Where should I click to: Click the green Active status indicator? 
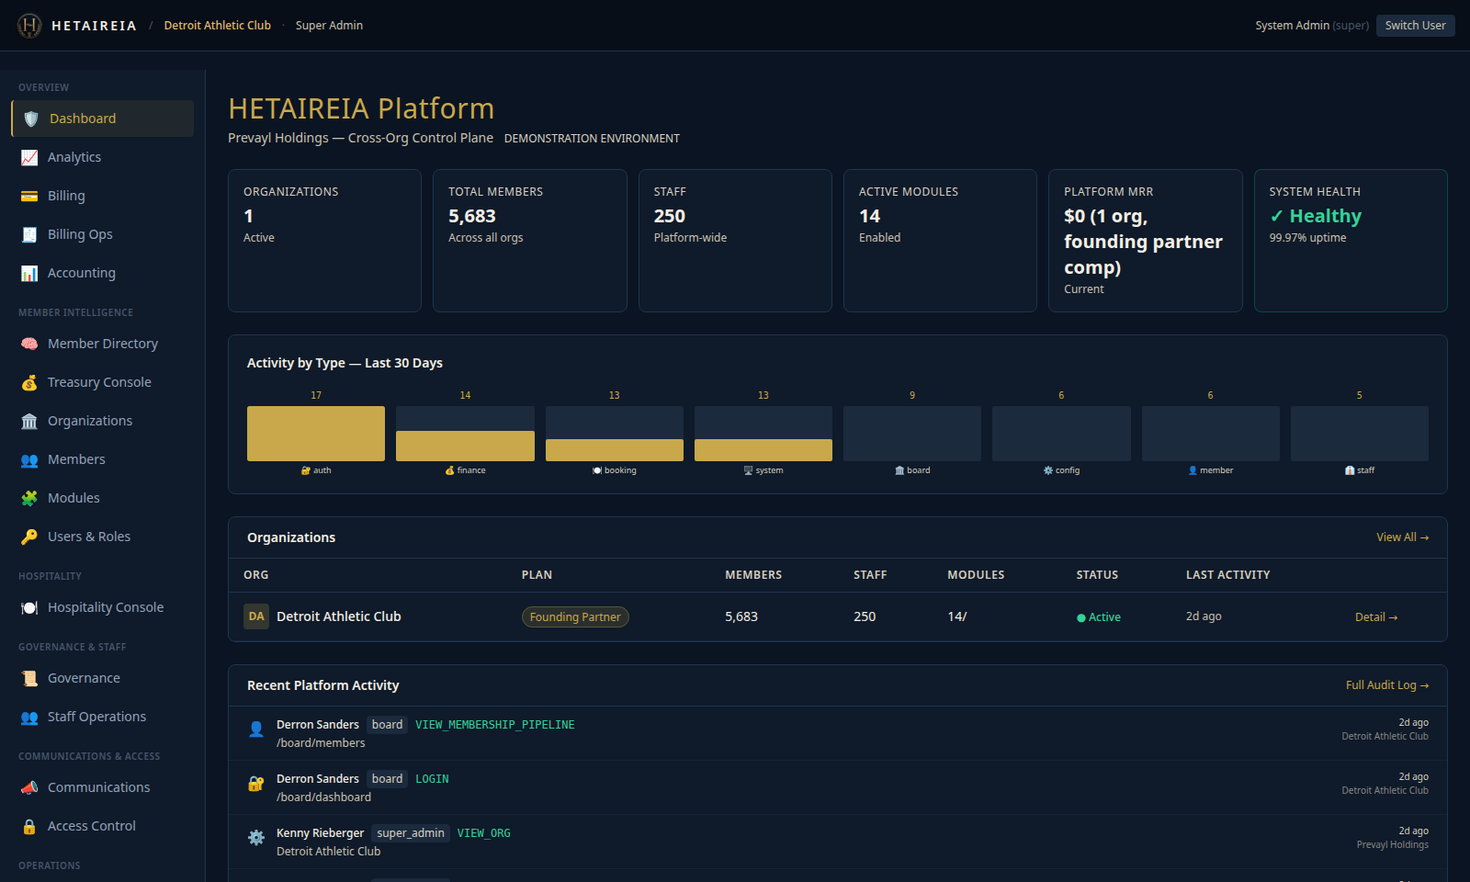pos(1099,617)
